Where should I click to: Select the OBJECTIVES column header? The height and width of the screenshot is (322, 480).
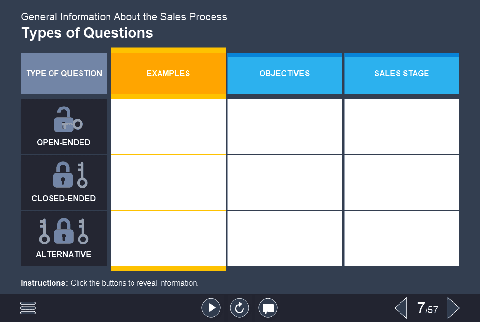[284, 73]
